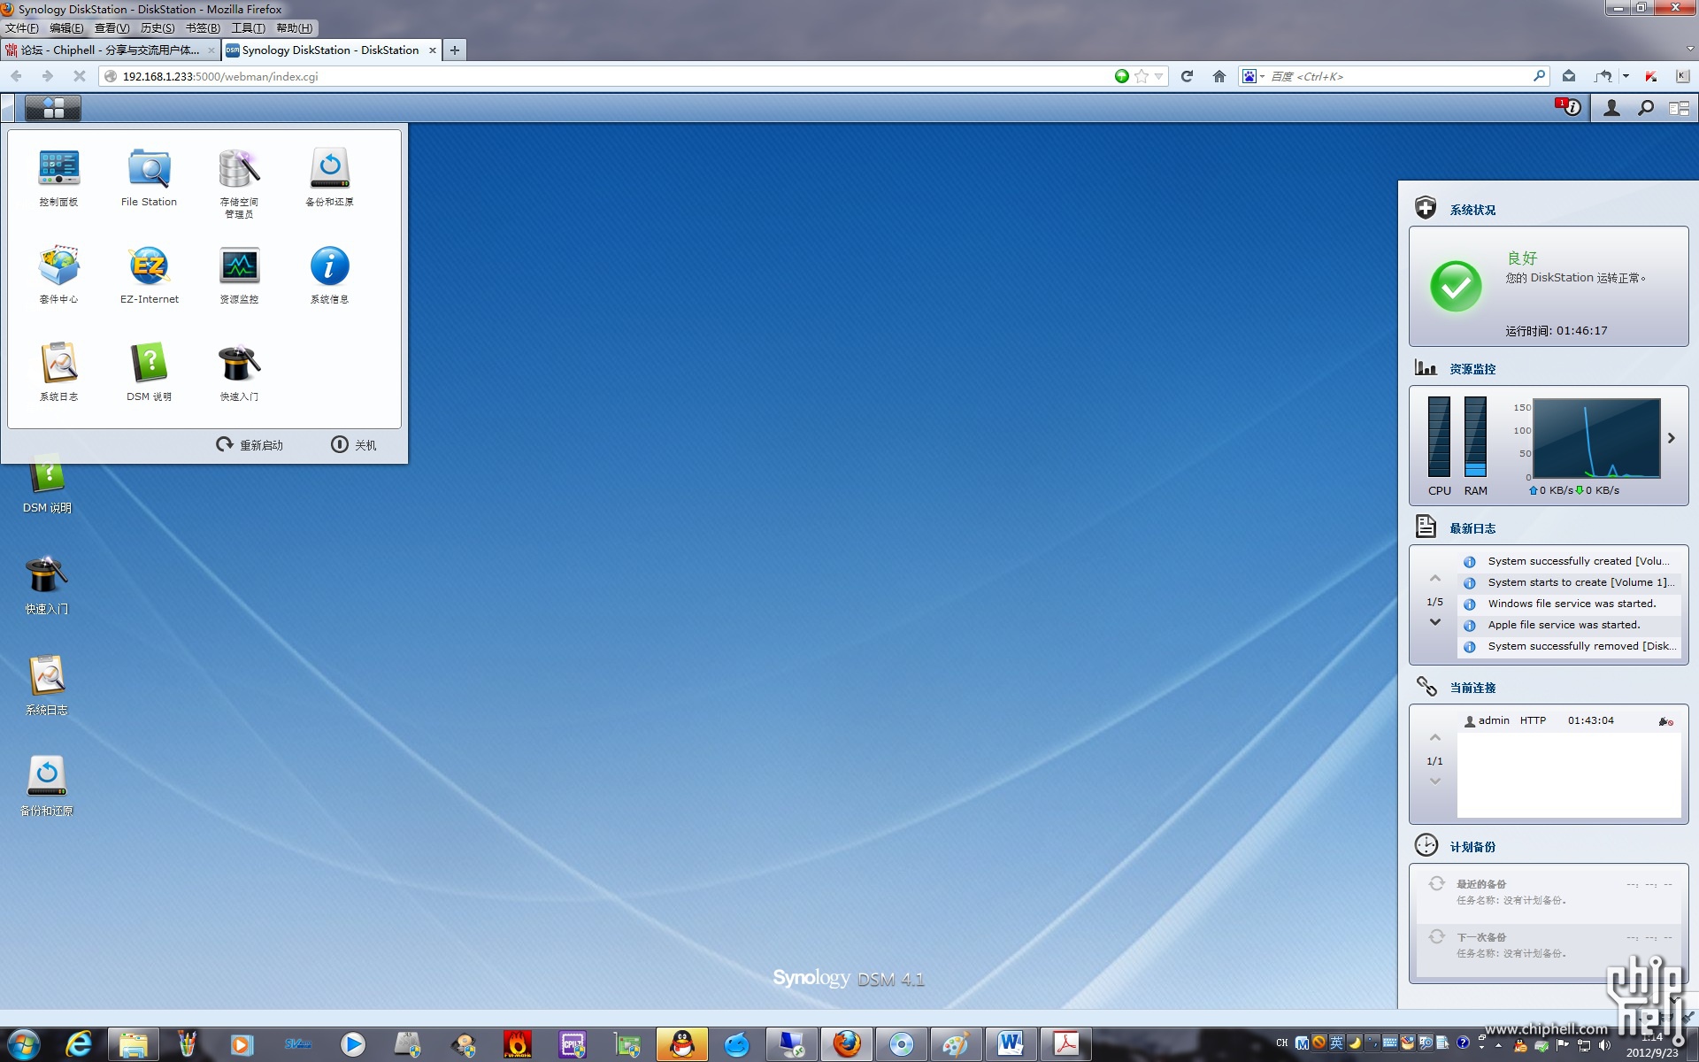Reload the current page
Viewport: 1699px width, 1062px height.
[x=1187, y=76]
